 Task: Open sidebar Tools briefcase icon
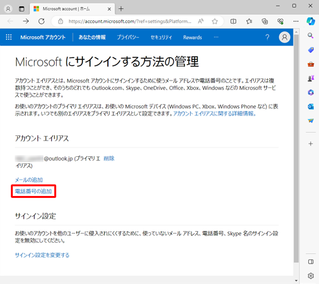tap(311, 64)
